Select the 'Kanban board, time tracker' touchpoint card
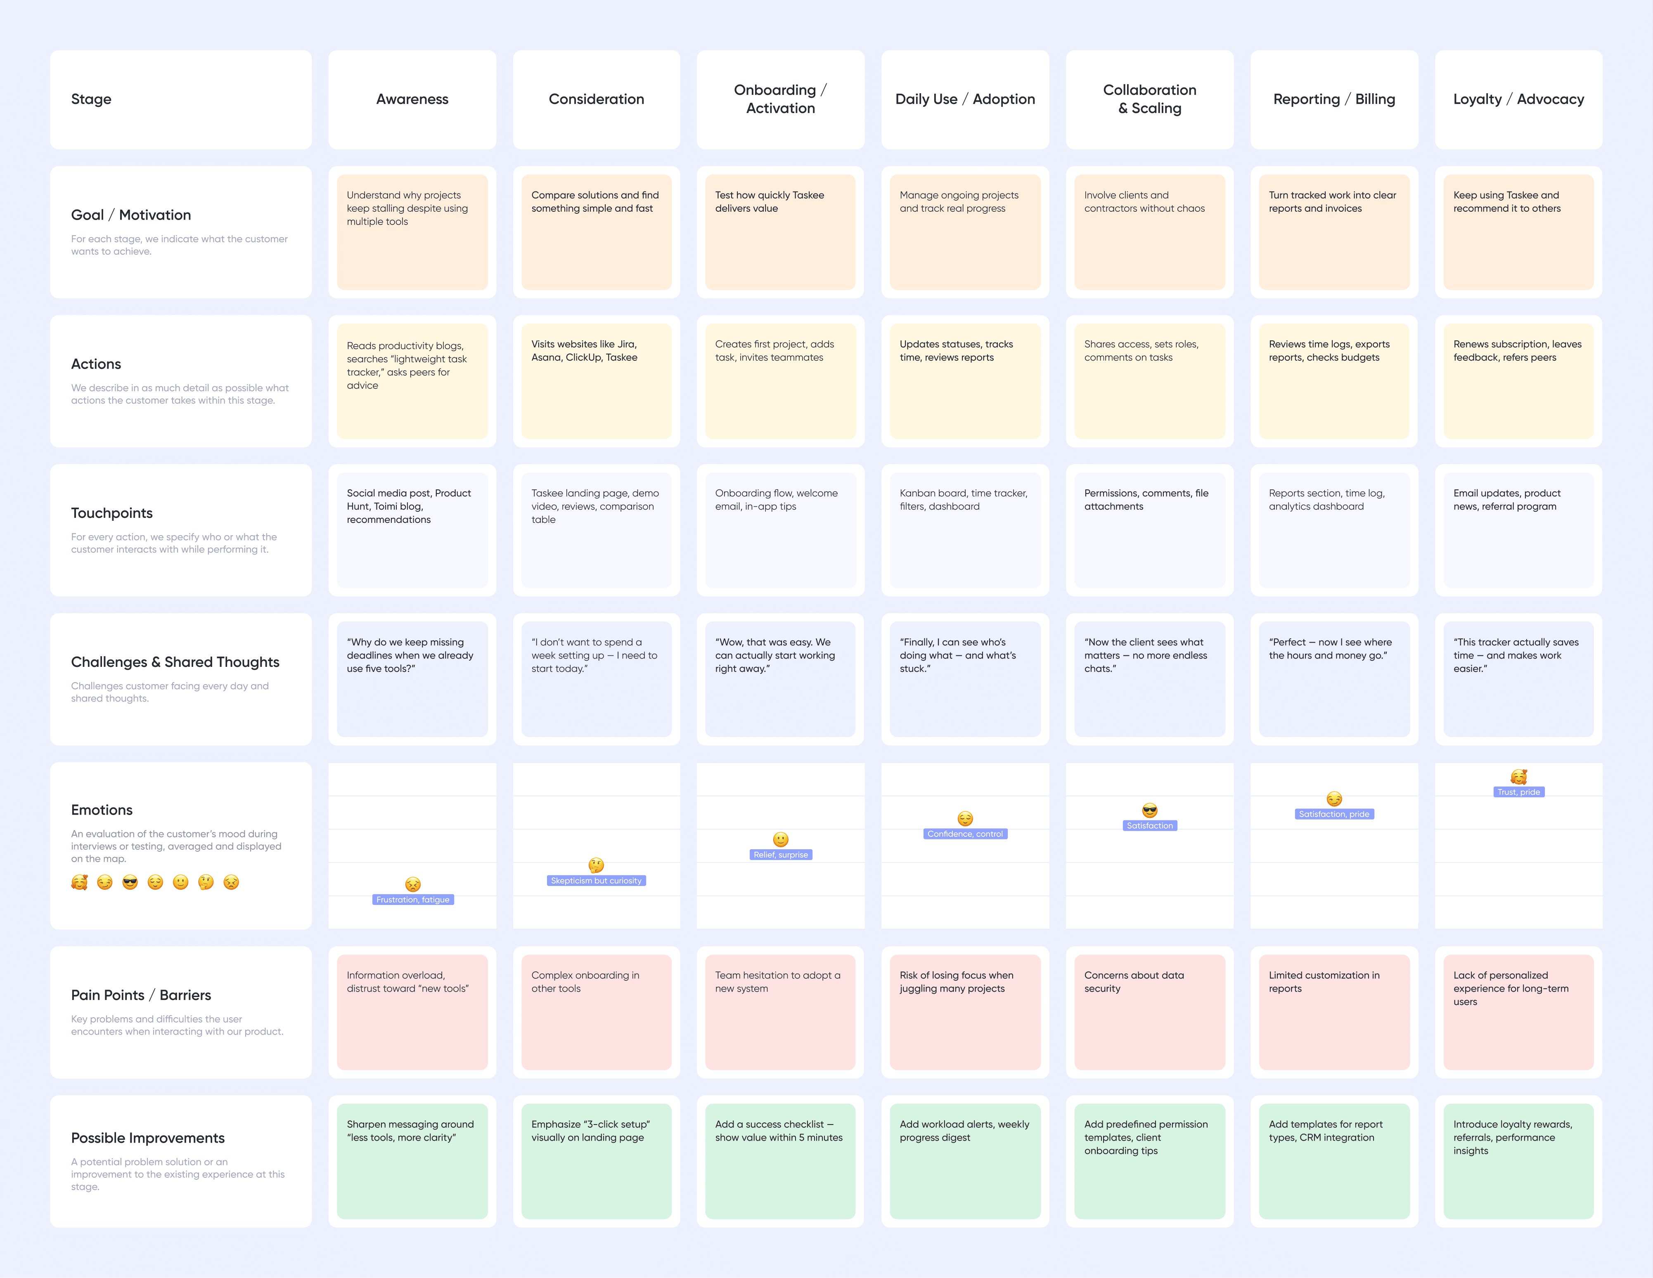 click(965, 530)
